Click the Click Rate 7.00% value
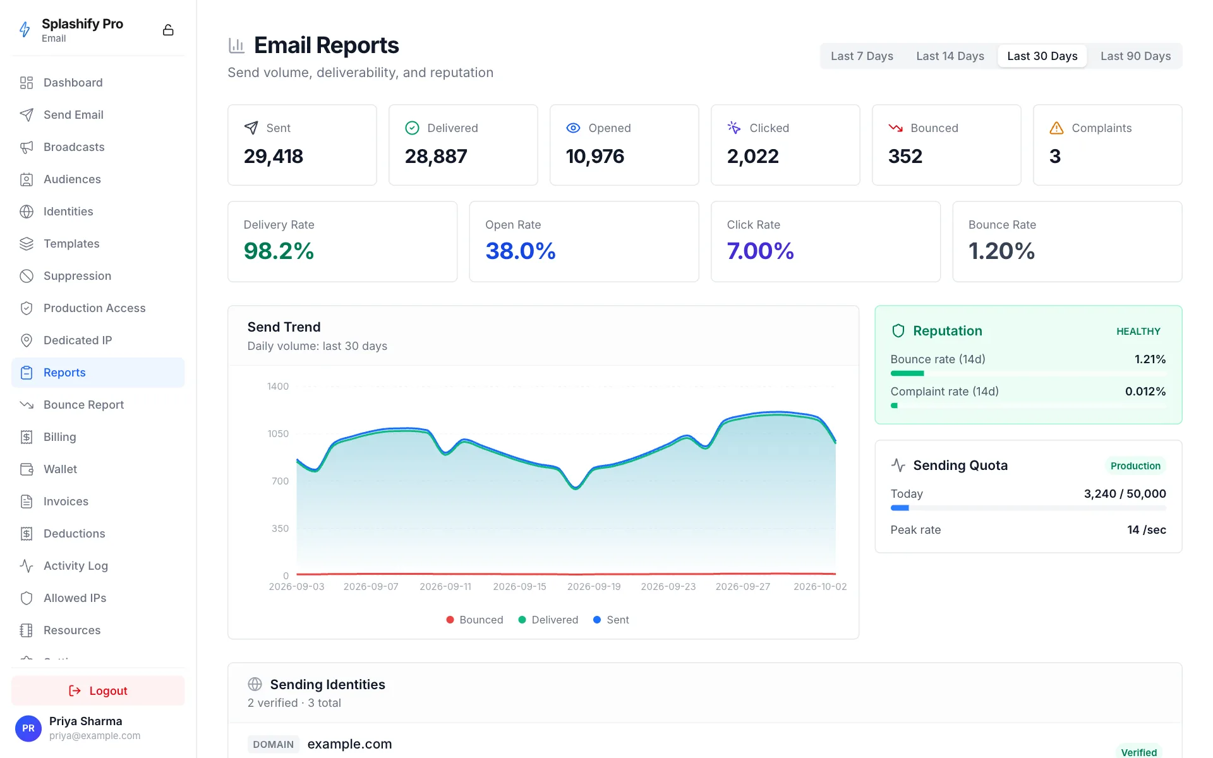Image resolution: width=1213 pixels, height=758 pixels. (x=760, y=251)
